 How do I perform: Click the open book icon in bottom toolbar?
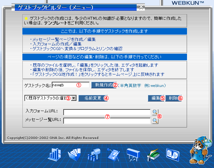click(x=173, y=154)
